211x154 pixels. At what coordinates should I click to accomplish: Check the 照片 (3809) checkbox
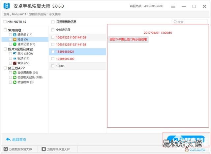click(x=10, y=53)
